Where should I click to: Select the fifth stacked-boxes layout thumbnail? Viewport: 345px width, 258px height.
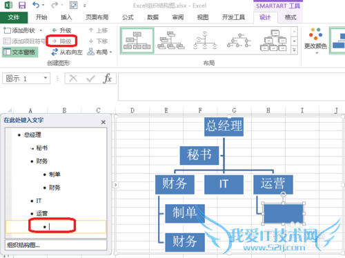pos(273,41)
